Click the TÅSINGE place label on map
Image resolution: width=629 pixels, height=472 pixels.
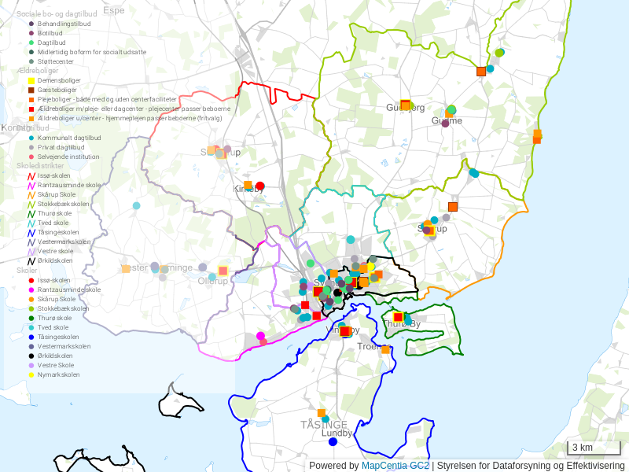tap(323, 425)
